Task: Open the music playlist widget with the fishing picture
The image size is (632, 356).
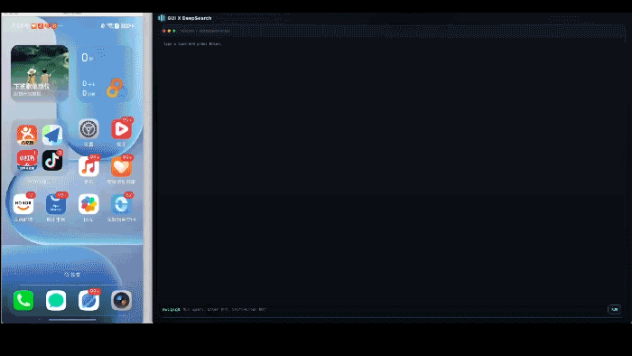Action: (x=40, y=73)
